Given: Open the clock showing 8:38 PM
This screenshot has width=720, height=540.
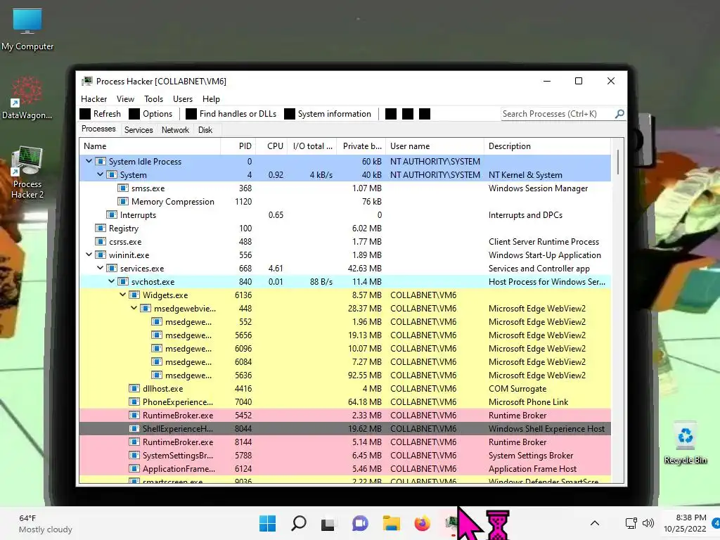Looking at the screenshot, I should coord(685,523).
